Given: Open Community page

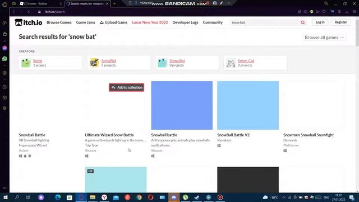Looking at the screenshot, I should [x=213, y=22].
